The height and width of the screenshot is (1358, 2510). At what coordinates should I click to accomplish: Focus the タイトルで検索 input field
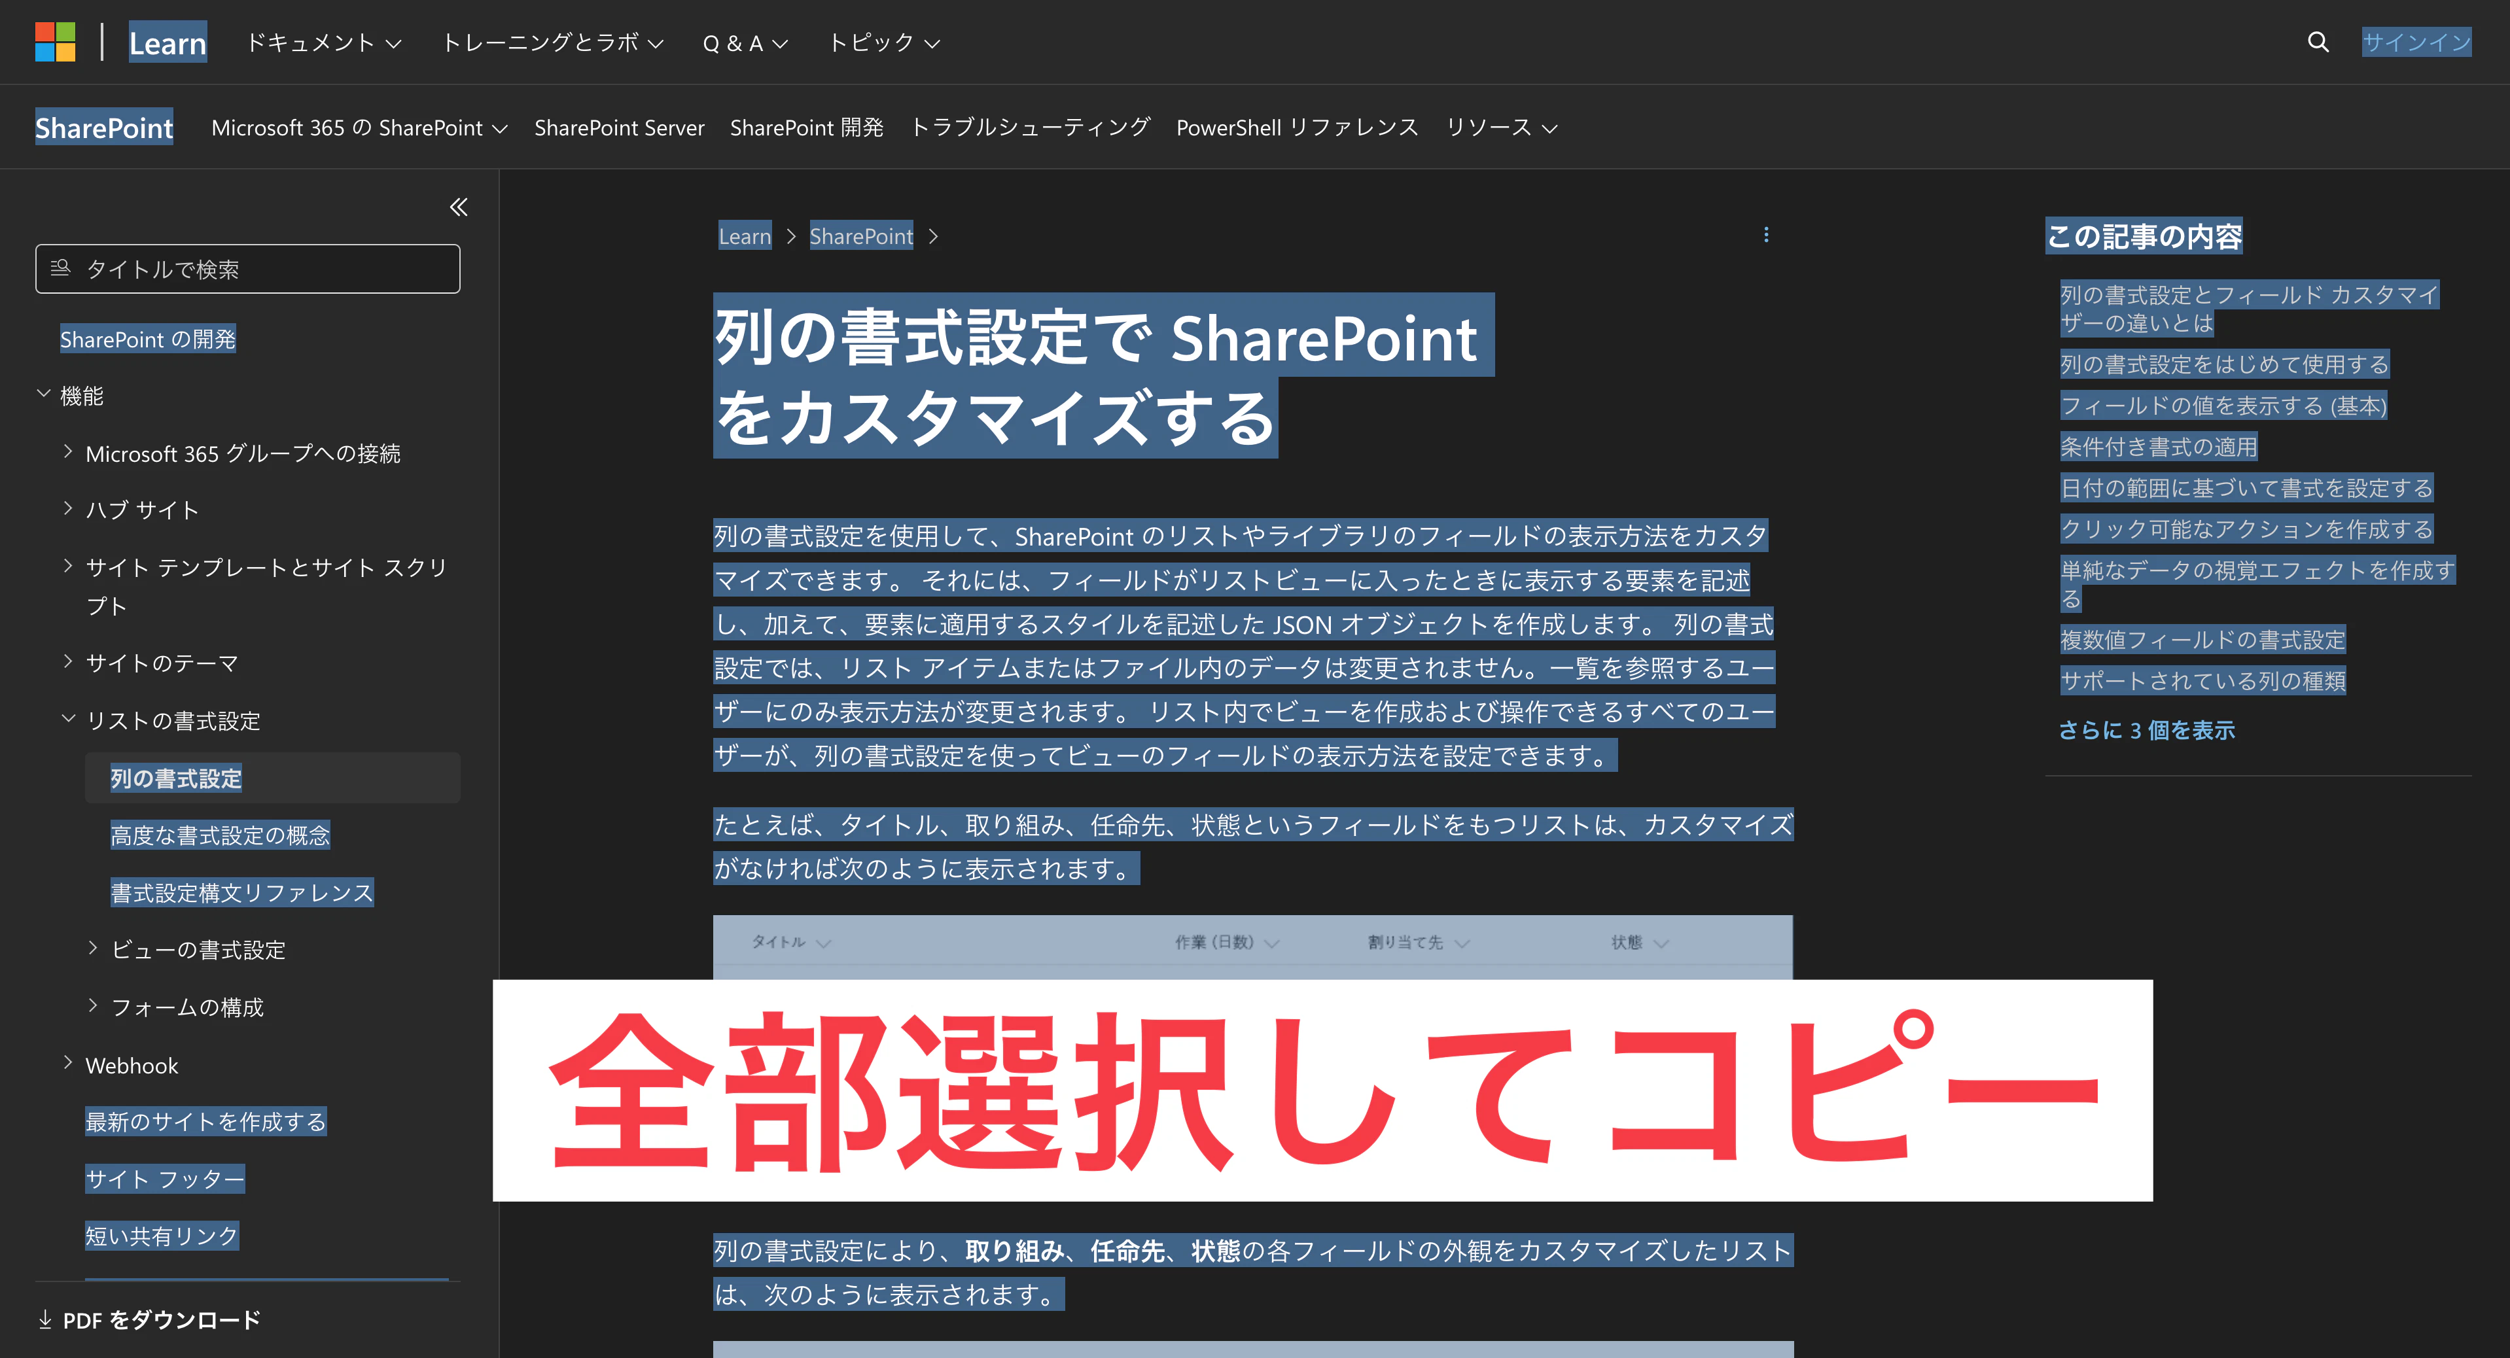coord(247,269)
